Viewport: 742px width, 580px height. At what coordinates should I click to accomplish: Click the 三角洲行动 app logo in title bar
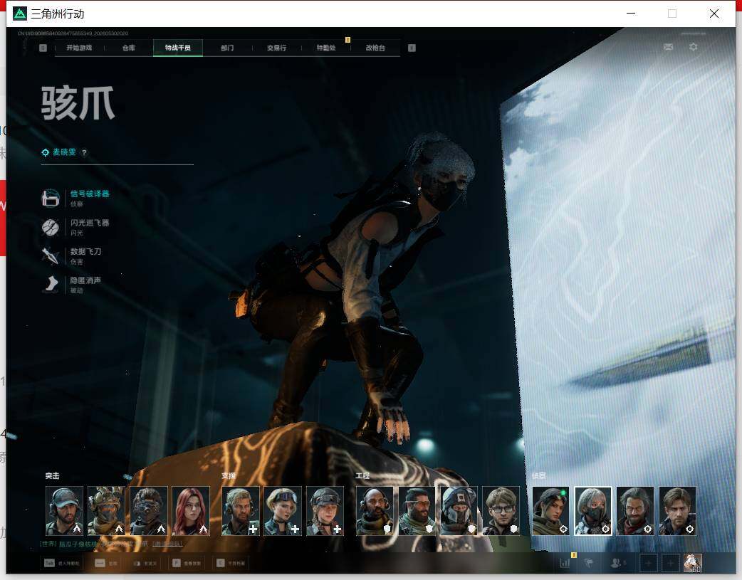click(20, 14)
